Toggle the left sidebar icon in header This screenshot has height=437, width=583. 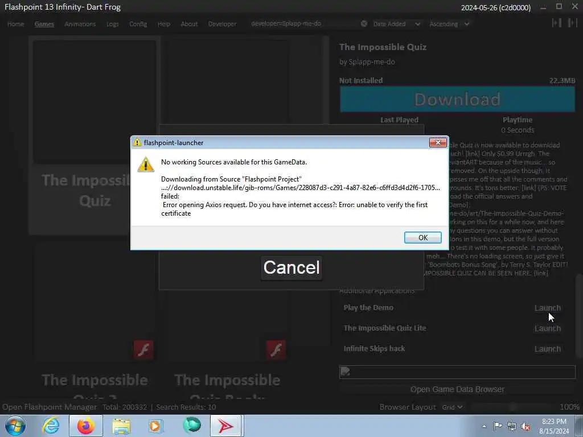pos(557,23)
